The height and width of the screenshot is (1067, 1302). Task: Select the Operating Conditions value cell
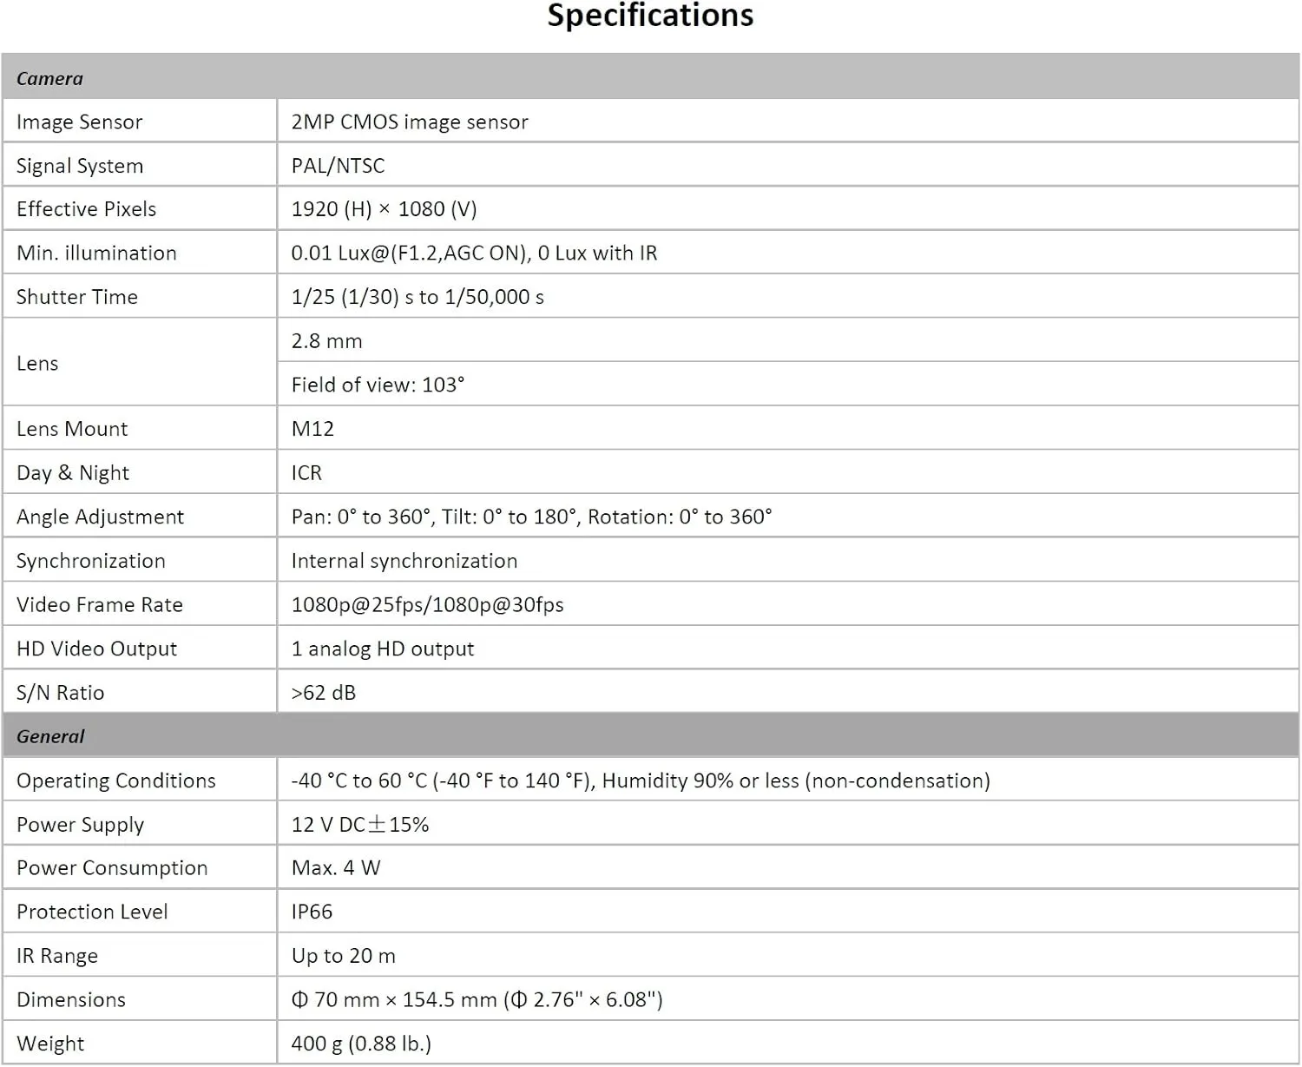coord(788,780)
